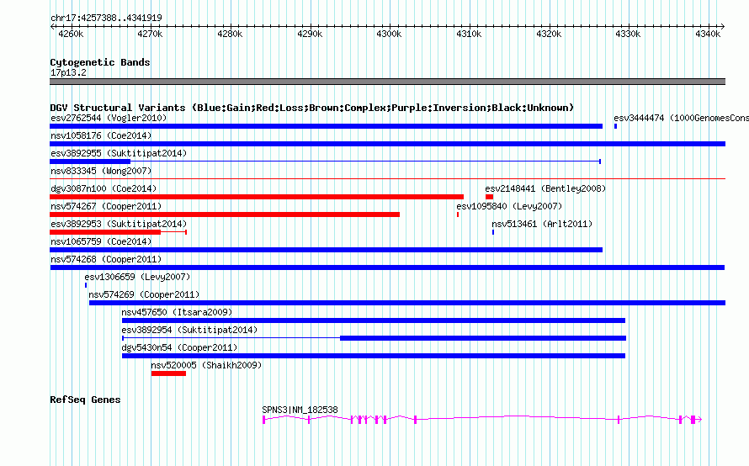
Task: Select esv1095840 (Levy2007) variant label
Action: coord(509,206)
